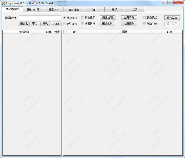Click the 新建规则 button

point(108,18)
